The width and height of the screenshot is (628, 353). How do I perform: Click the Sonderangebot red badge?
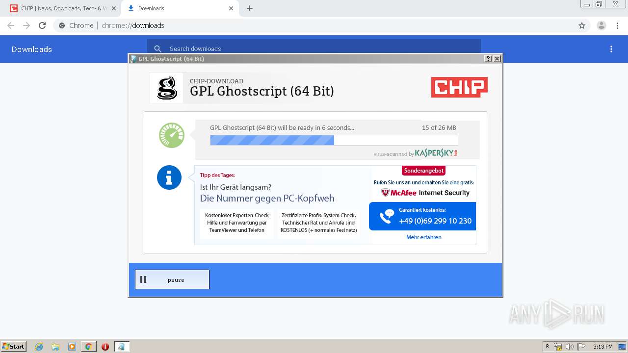(424, 171)
